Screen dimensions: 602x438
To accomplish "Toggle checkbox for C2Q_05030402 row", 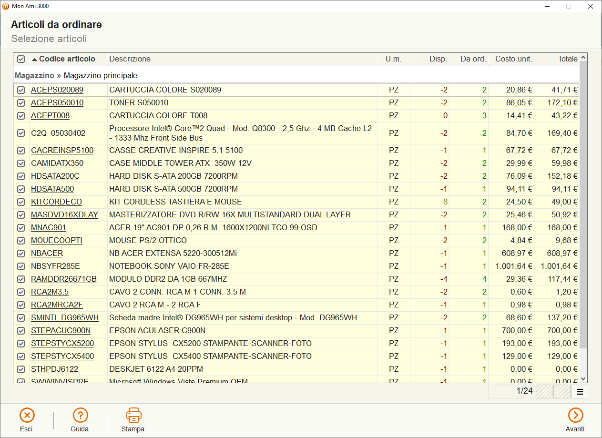I will 21,133.
